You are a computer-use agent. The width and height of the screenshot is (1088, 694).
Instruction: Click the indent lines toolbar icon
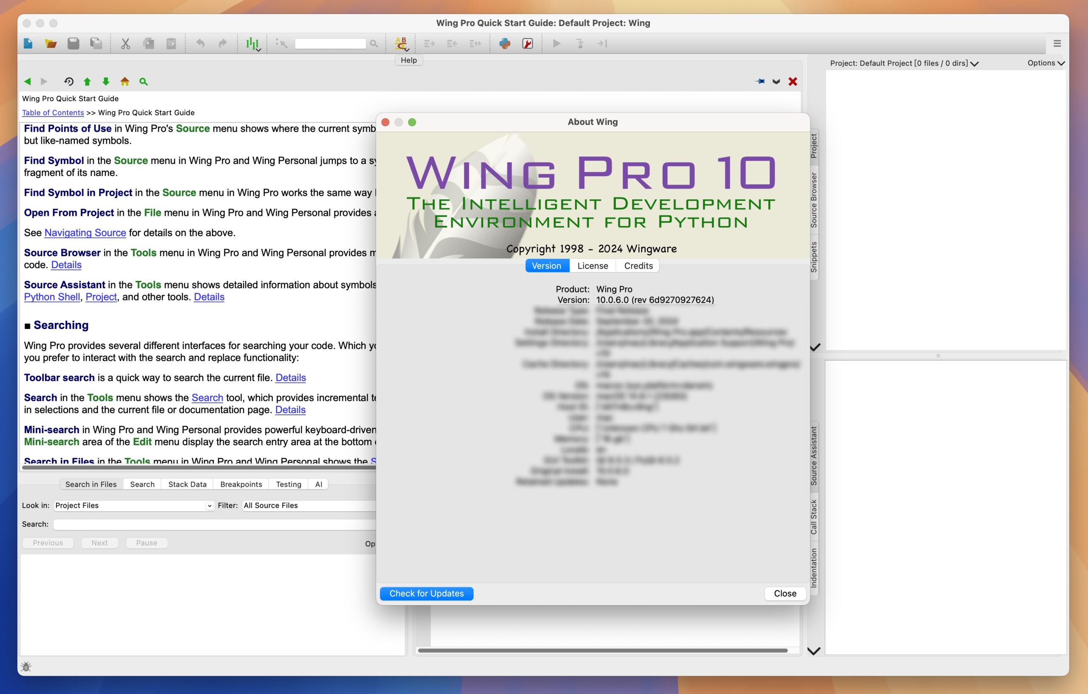(429, 43)
